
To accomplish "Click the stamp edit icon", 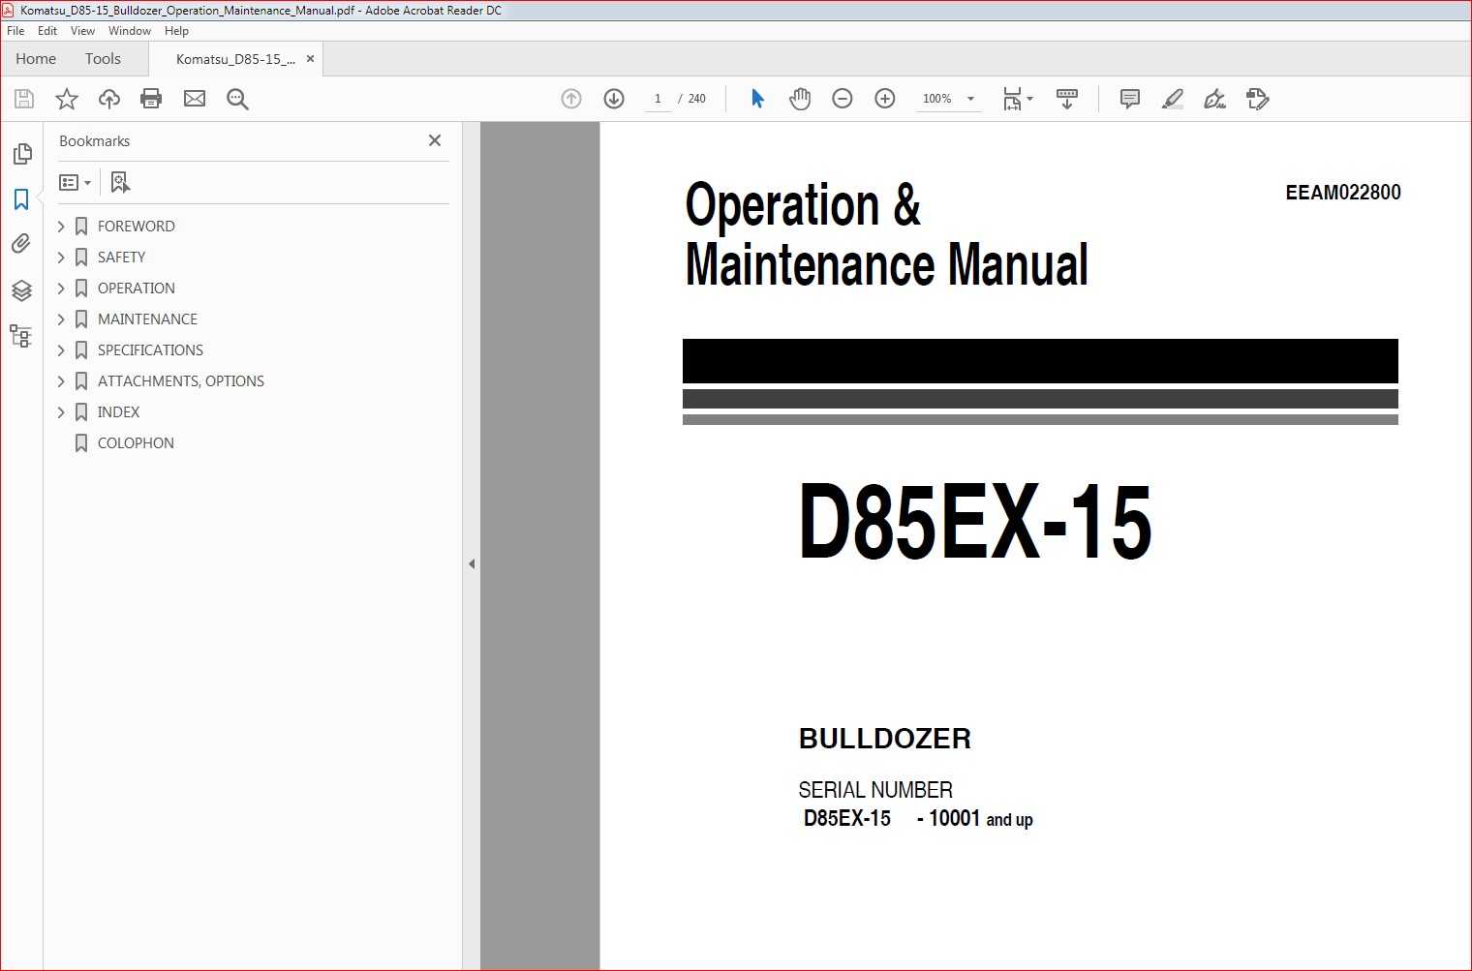I will (1258, 99).
